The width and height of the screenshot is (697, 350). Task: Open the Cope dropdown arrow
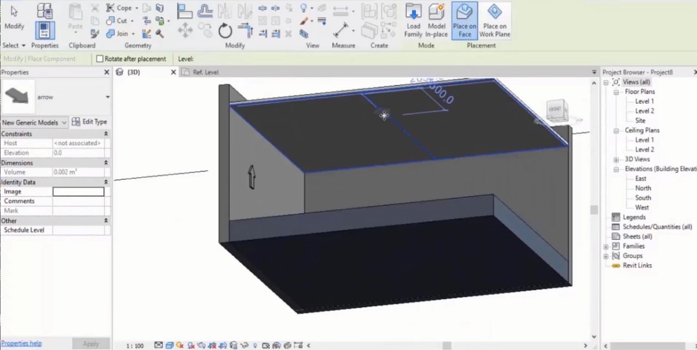pos(137,8)
